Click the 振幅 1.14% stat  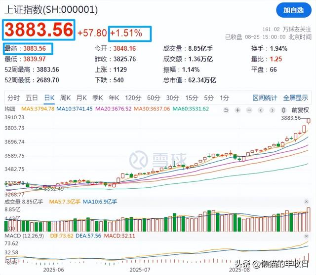pyautogui.click(x=181, y=69)
